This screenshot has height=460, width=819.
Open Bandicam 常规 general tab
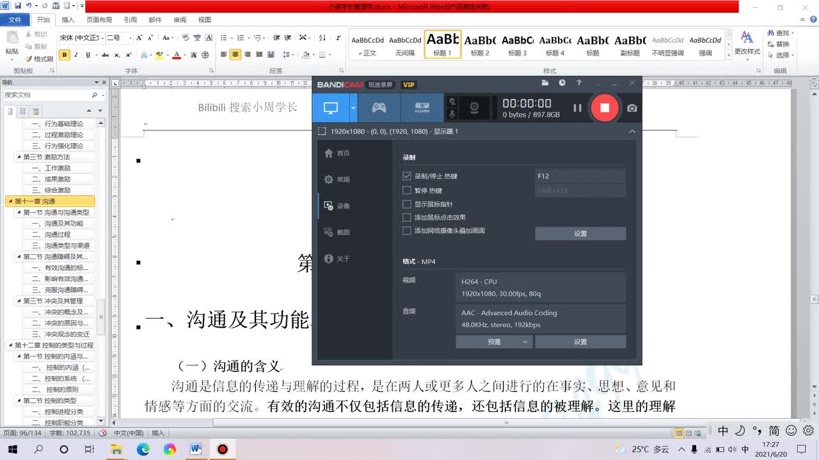click(x=337, y=180)
